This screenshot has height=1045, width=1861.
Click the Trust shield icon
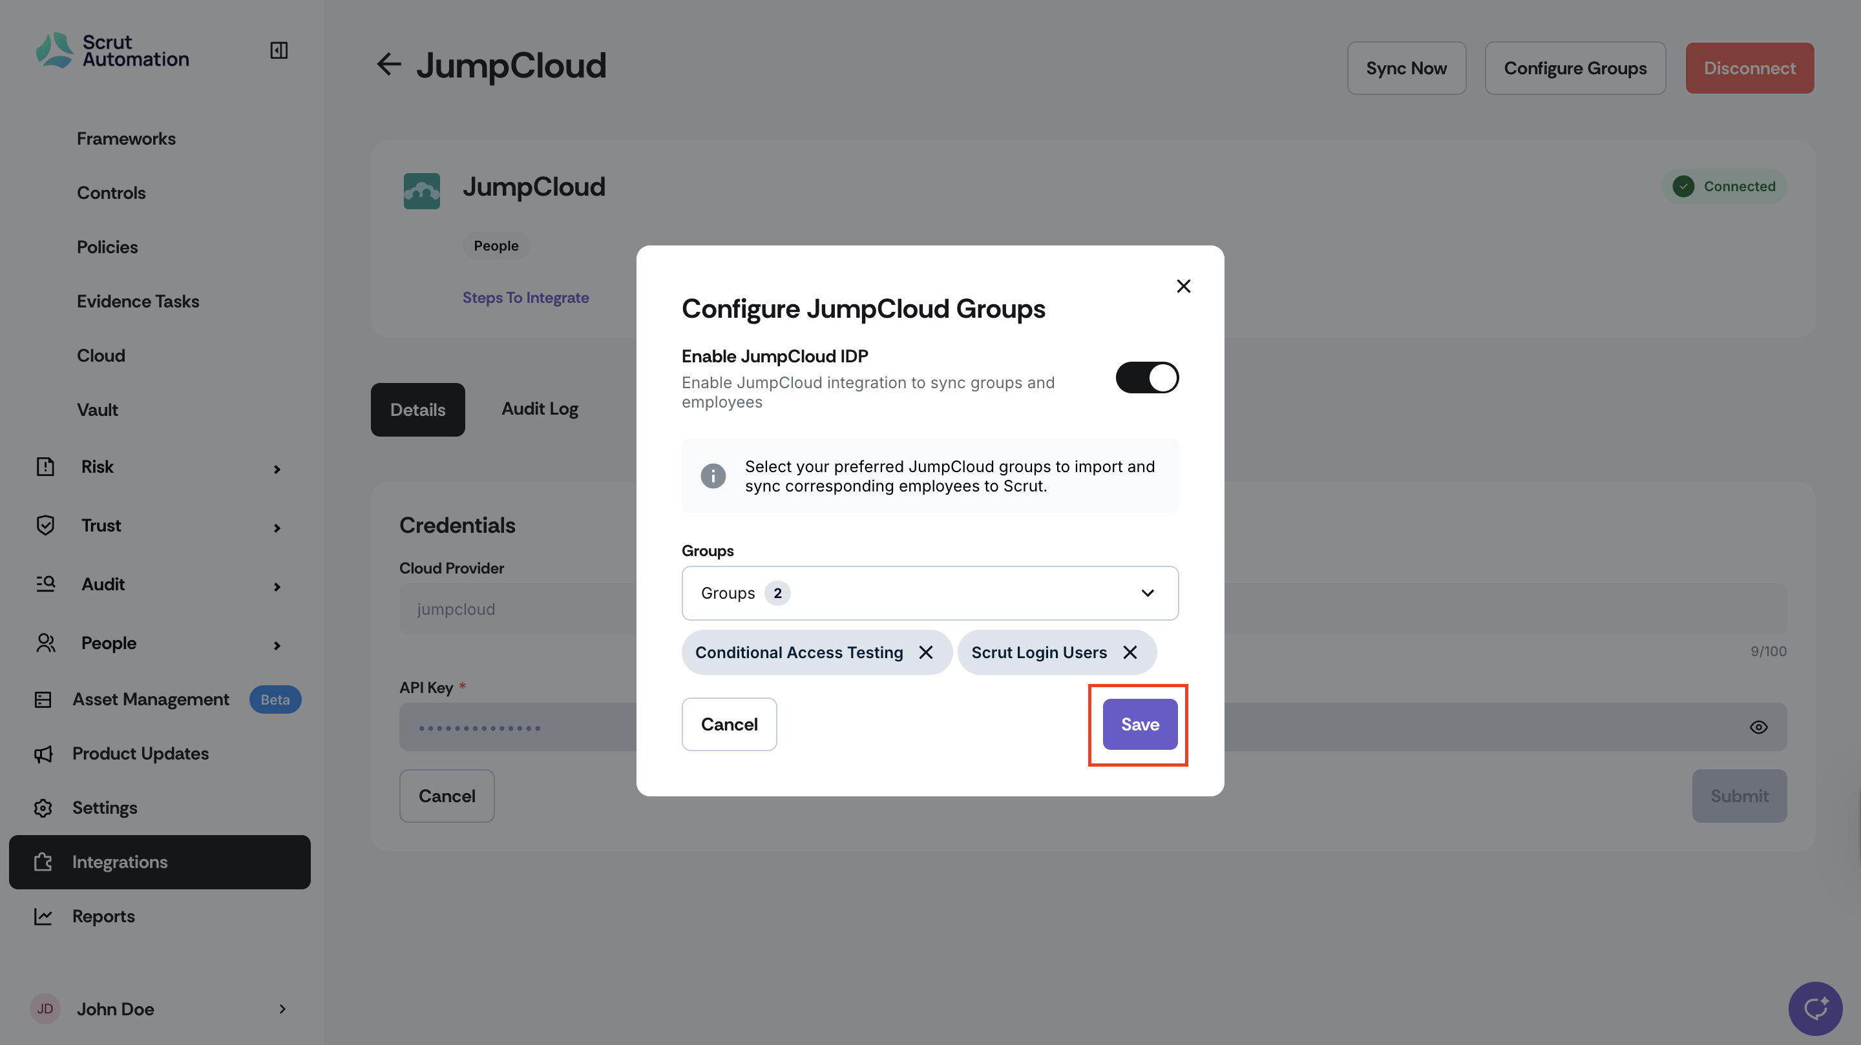[x=45, y=525]
